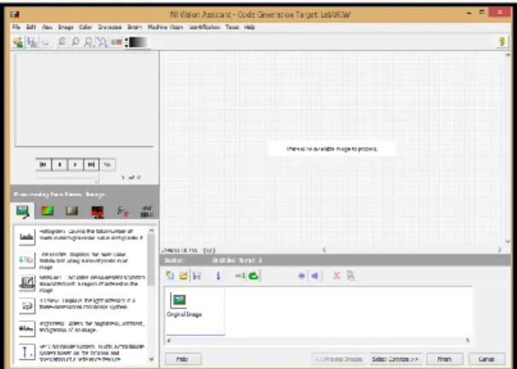Open the Machine Vision menu

pos(165,27)
